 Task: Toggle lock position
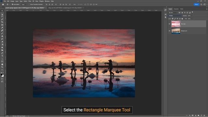177,19
